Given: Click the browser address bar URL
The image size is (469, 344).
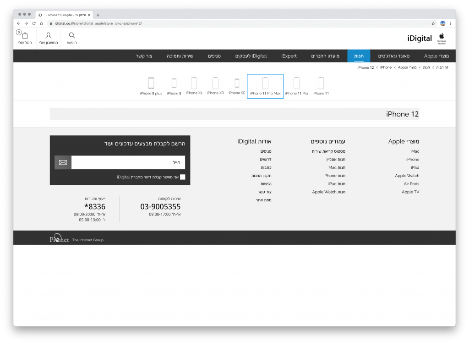Looking at the screenshot, I should 98,23.
